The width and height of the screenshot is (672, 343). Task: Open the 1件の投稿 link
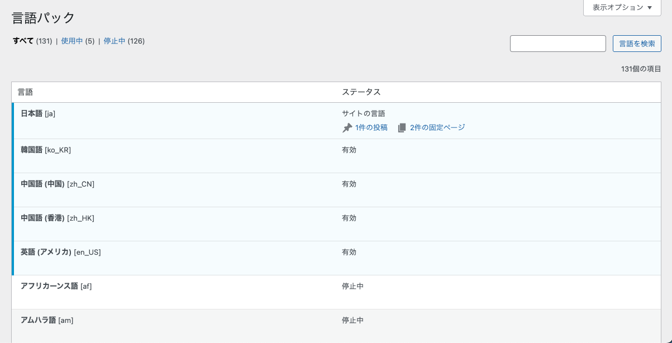pyautogui.click(x=371, y=127)
